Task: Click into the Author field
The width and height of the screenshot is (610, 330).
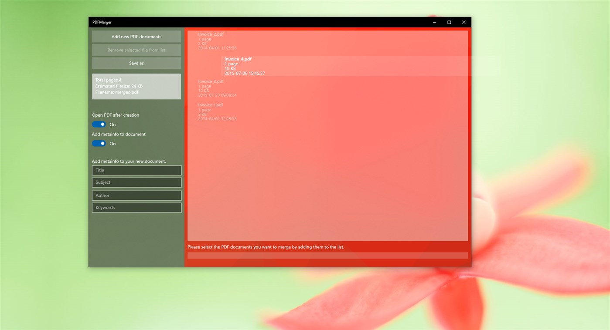Action: tap(136, 195)
